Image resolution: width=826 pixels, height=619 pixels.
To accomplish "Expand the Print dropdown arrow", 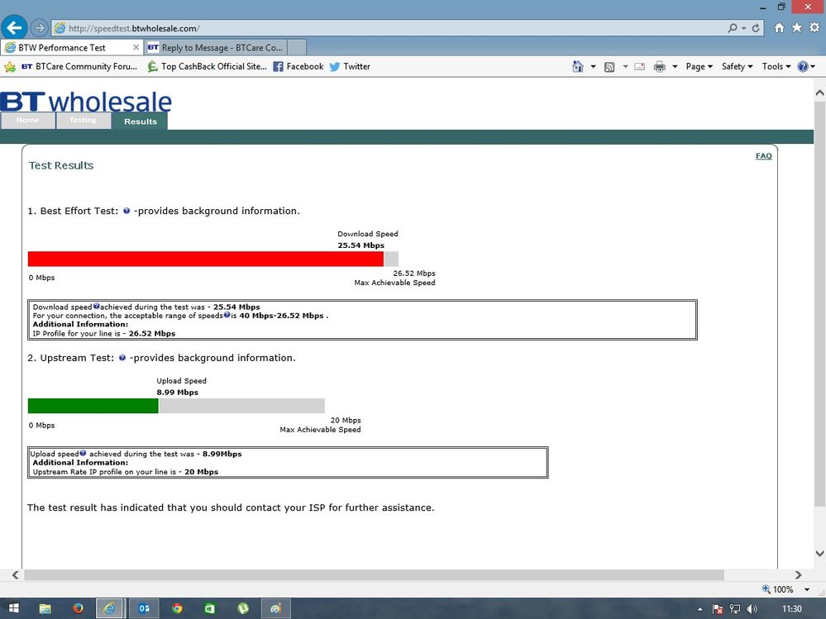I will point(675,67).
